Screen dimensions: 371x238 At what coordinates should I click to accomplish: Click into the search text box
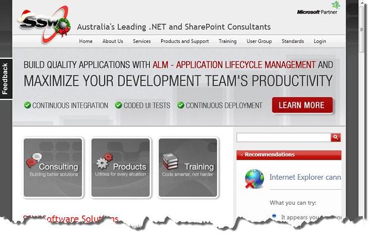pos(284,137)
